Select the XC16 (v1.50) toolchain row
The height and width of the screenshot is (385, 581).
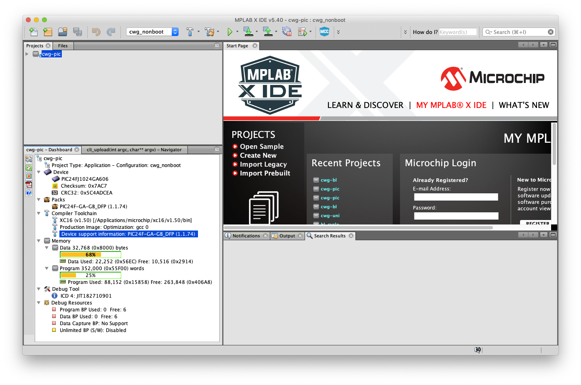tap(126, 220)
